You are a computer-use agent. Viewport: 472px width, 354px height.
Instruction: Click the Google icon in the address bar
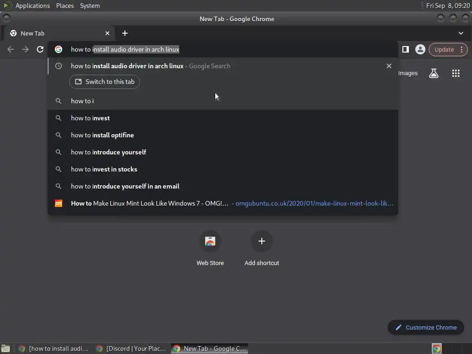click(x=59, y=49)
